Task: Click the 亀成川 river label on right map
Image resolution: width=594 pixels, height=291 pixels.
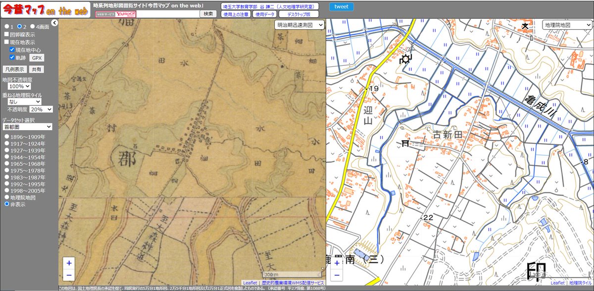Action: pyautogui.click(x=541, y=107)
